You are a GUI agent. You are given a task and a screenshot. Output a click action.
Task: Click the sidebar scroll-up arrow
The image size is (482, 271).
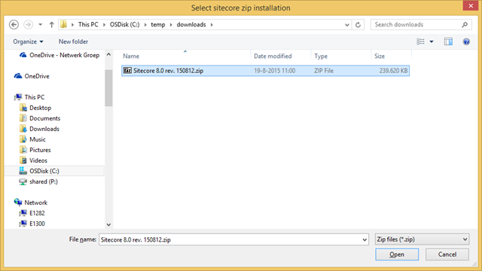tap(108, 54)
